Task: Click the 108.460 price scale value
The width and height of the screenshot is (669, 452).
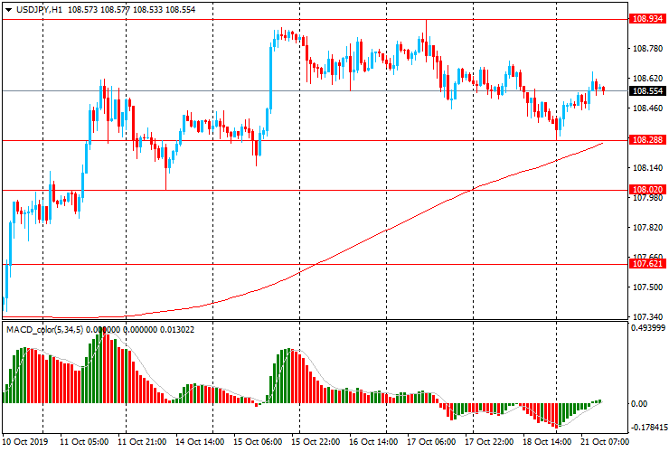Action: (x=647, y=108)
